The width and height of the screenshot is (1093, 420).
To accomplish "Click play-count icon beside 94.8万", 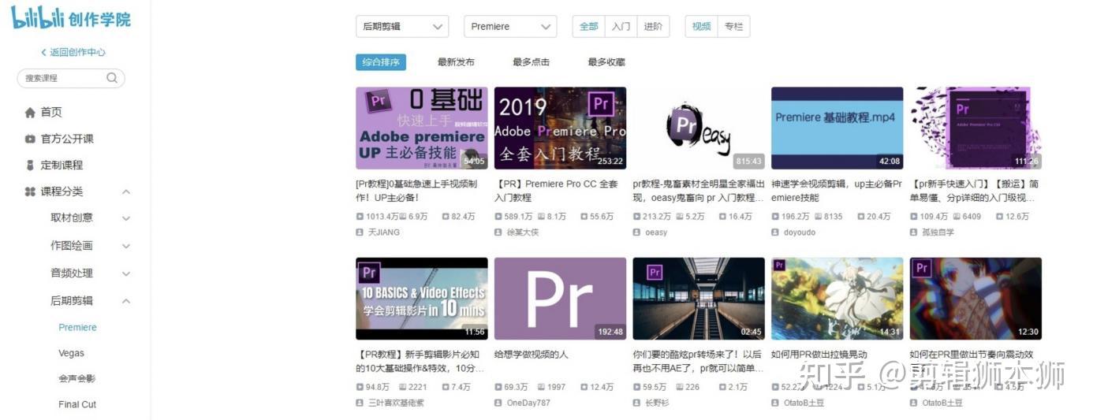I will (x=360, y=387).
